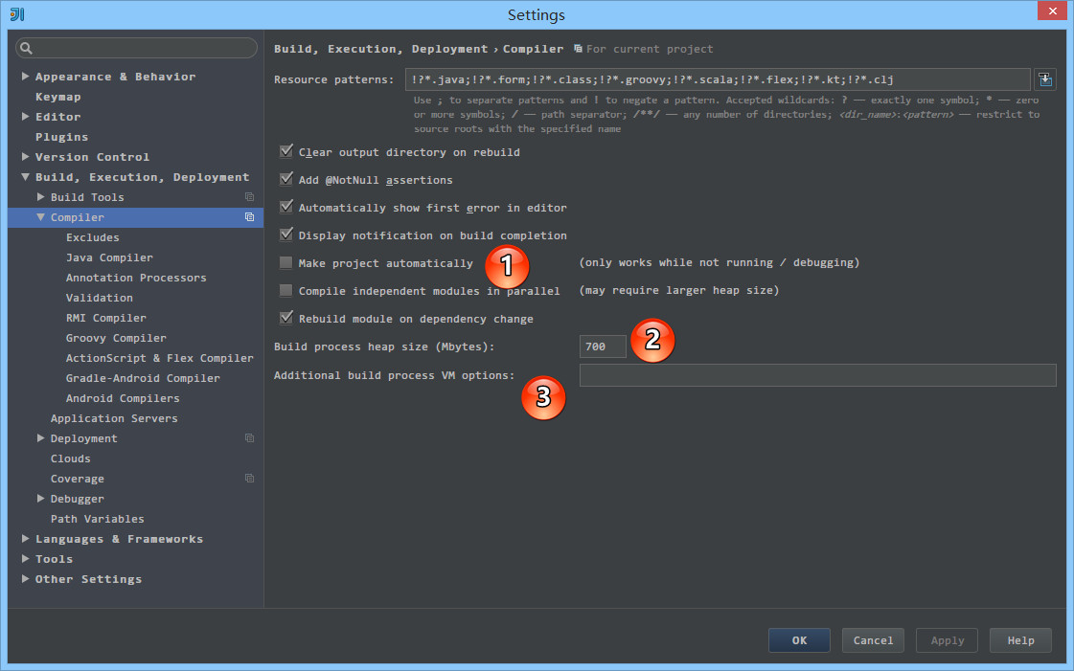Click the IntelliJ logo in title bar
This screenshot has width=1074, height=671.
[17, 14]
